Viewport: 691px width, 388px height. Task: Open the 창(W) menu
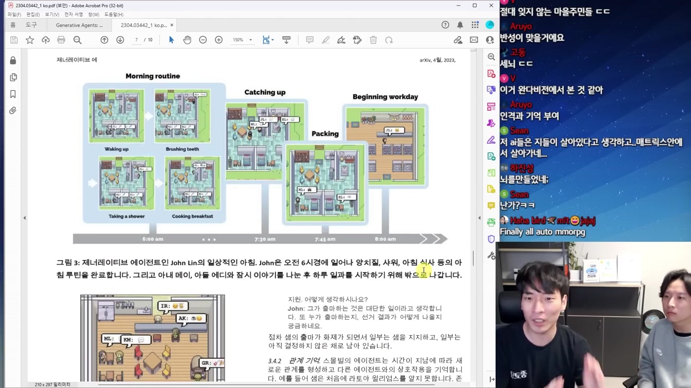click(x=94, y=14)
